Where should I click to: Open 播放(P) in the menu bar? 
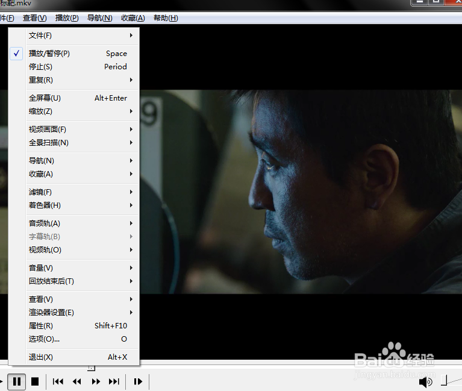pyautogui.click(x=67, y=18)
